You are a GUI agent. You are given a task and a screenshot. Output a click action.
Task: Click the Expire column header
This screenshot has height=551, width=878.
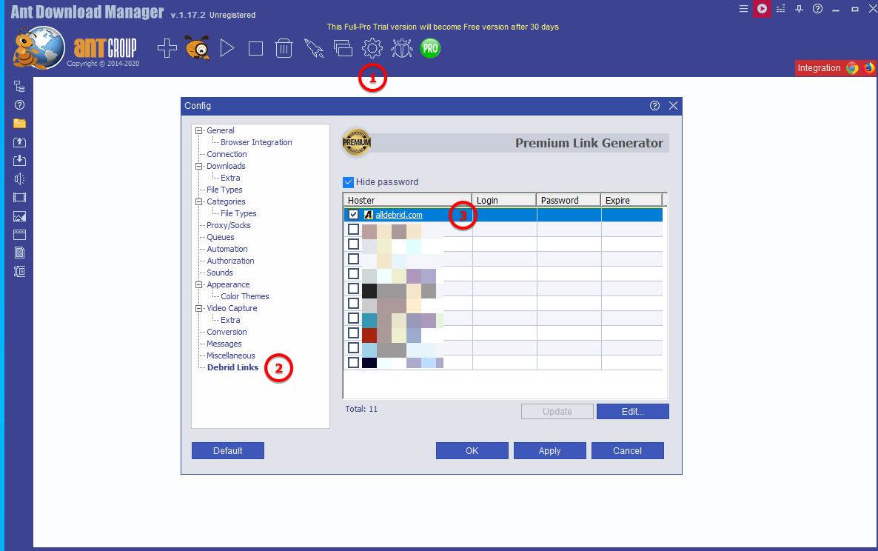pyautogui.click(x=631, y=200)
